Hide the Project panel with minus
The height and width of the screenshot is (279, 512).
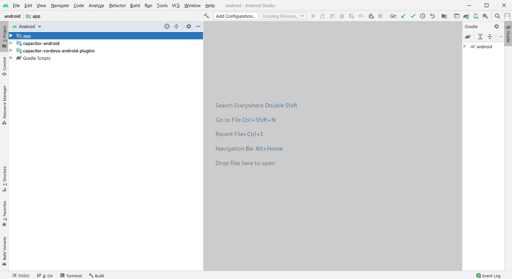198,26
